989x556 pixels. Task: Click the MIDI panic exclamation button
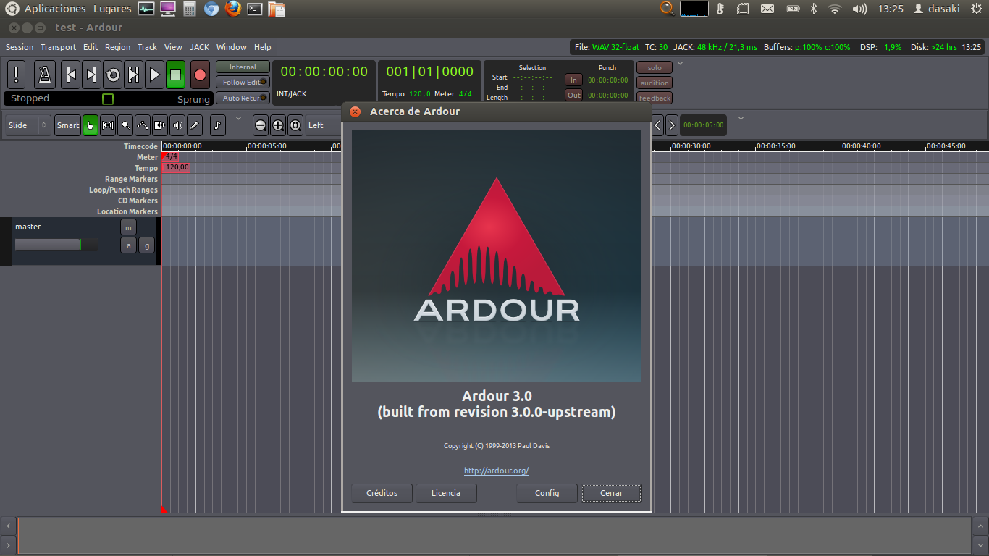[17, 75]
